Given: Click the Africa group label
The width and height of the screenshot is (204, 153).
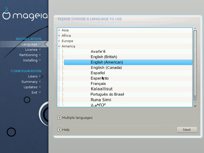Looking at the screenshot, I should (x=66, y=35).
